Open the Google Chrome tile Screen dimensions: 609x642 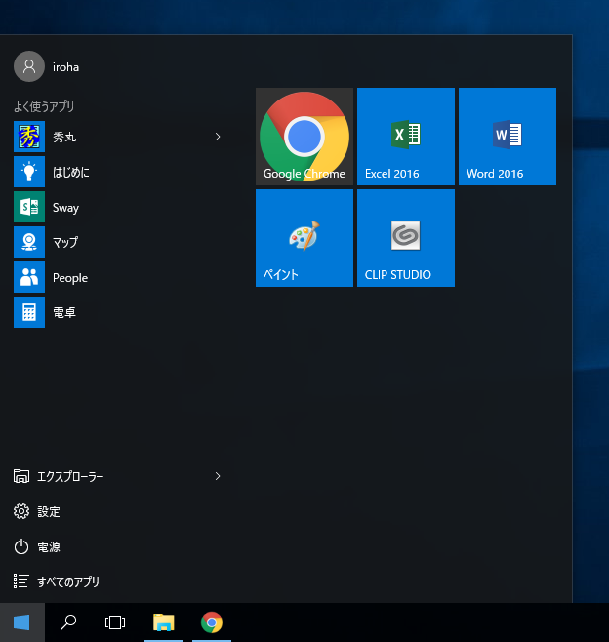click(304, 137)
